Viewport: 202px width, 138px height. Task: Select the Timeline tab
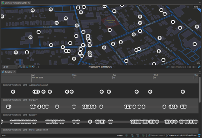(8, 72)
